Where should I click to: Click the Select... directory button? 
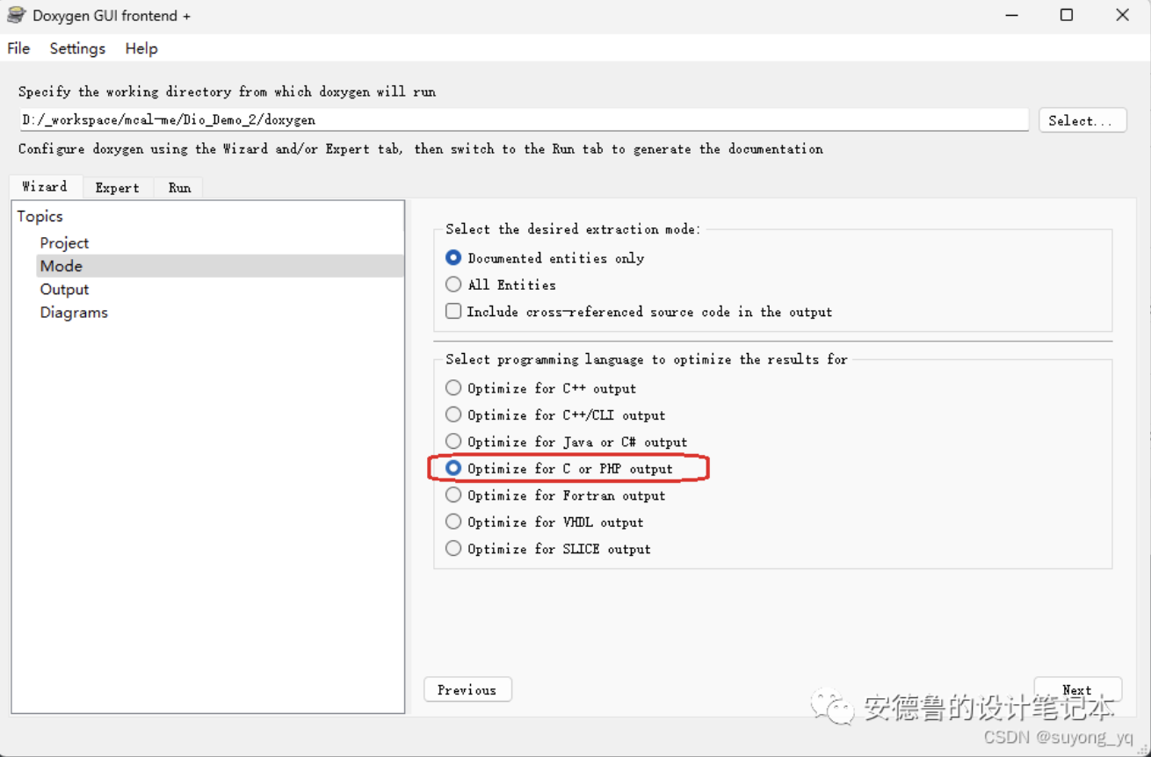point(1082,120)
